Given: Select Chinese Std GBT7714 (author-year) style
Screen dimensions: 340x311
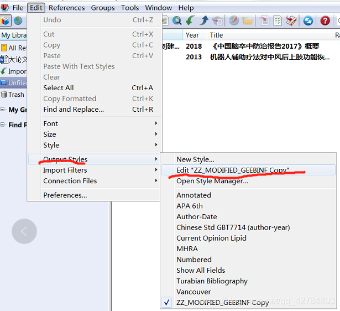Looking at the screenshot, I should tap(248, 227).
